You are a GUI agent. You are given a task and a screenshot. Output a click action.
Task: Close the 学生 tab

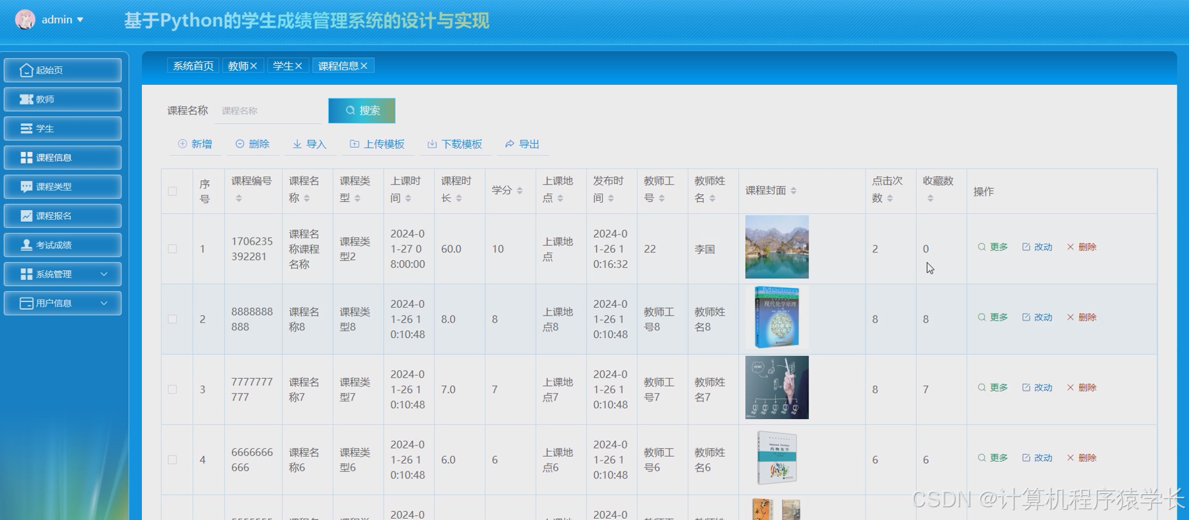tap(299, 66)
